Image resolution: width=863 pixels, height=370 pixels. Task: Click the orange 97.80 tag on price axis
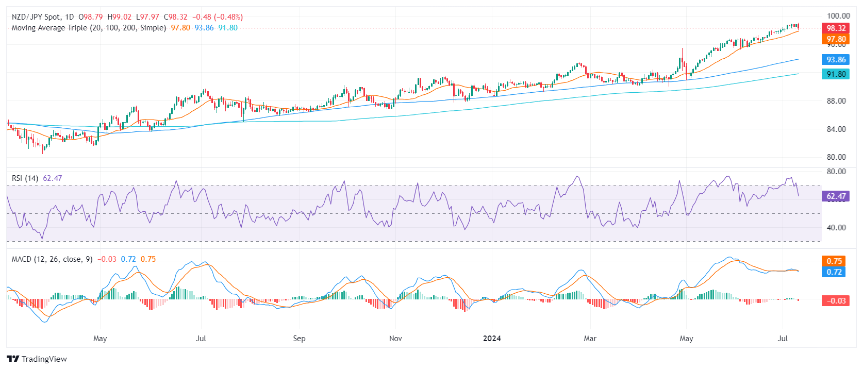(x=836, y=39)
